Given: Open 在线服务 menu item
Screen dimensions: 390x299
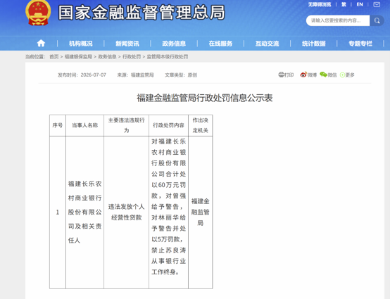Looking at the screenshot, I should click(x=220, y=44).
